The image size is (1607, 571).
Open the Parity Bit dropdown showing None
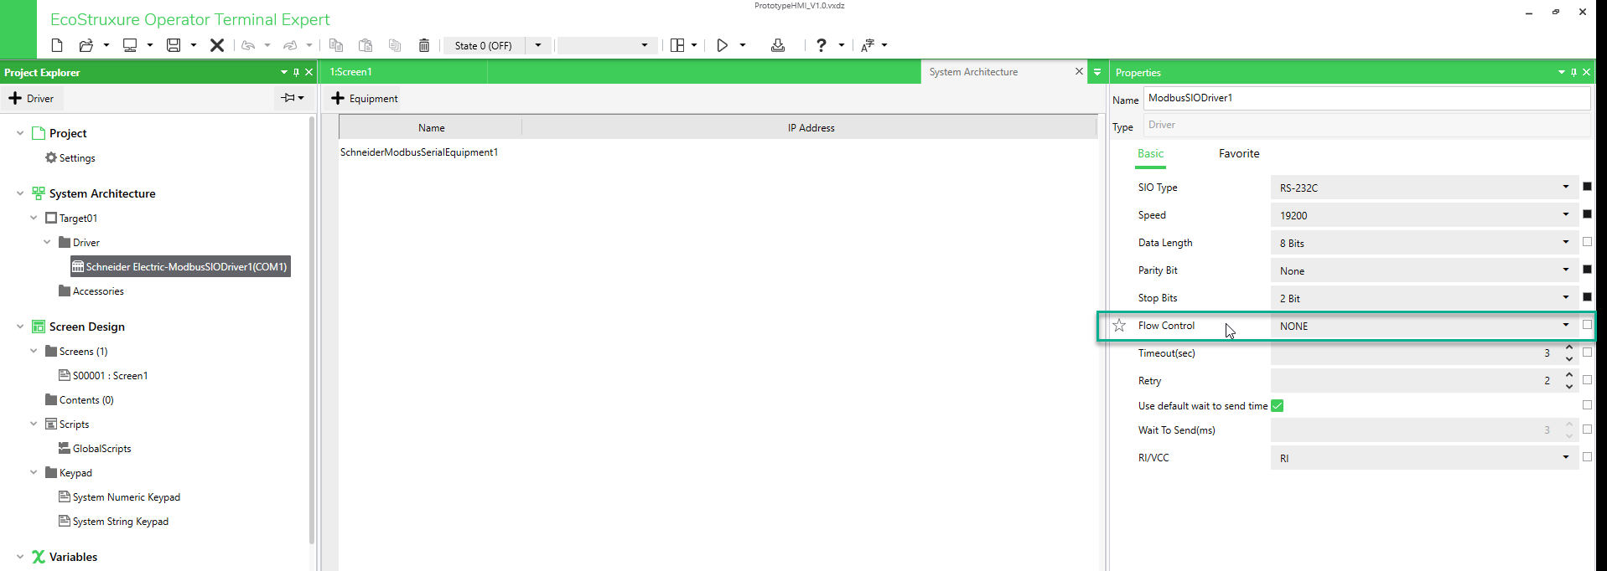[x=1424, y=270]
